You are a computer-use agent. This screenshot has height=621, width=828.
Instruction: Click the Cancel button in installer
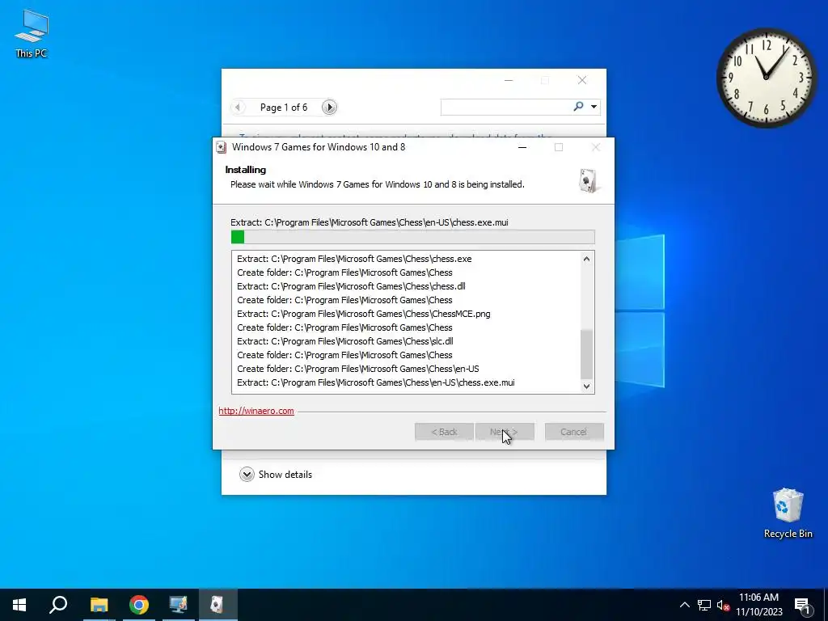[574, 432]
